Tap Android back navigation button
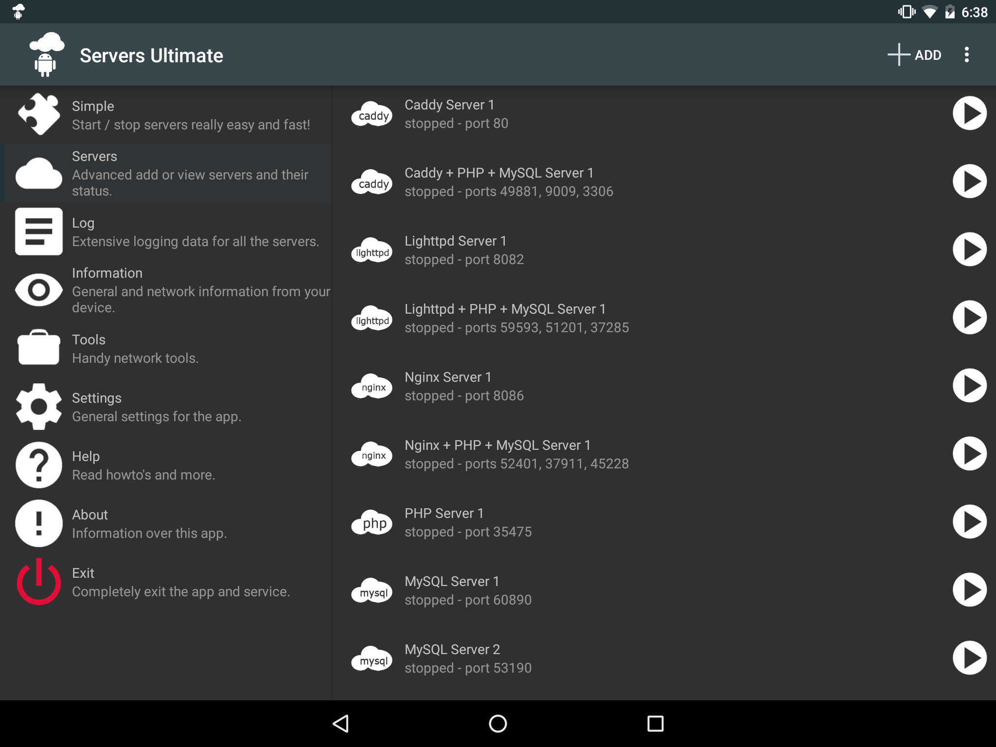Screen dimensions: 996x747 coord(341,724)
